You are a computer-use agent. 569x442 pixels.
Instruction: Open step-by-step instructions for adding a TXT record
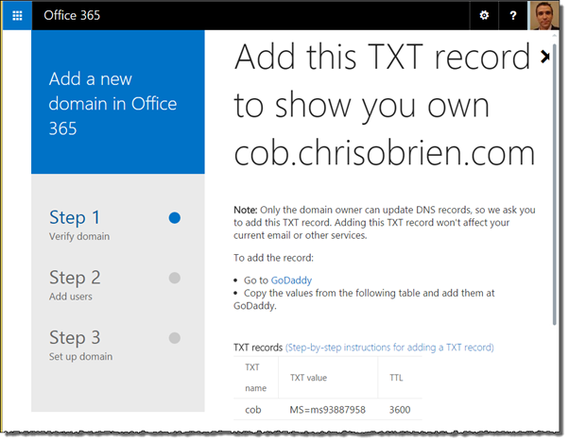(x=389, y=348)
